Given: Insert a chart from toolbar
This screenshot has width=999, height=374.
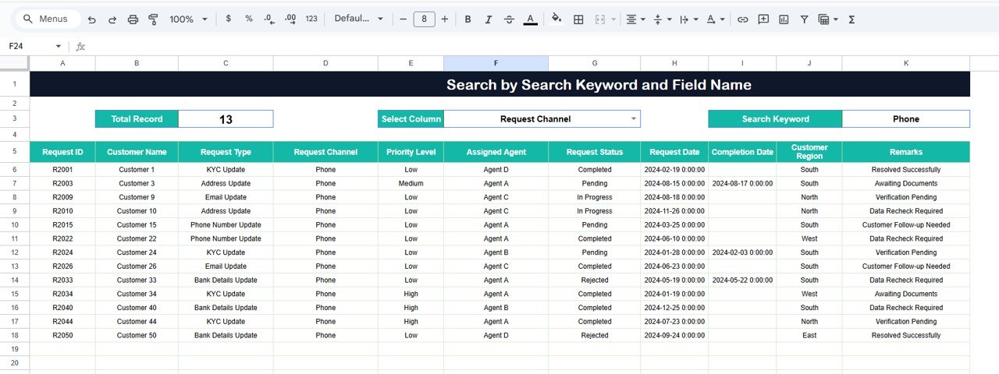Looking at the screenshot, I should click(x=784, y=19).
